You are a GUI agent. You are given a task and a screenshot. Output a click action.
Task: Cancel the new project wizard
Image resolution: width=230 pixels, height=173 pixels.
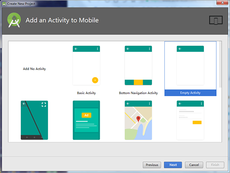point(194,165)
